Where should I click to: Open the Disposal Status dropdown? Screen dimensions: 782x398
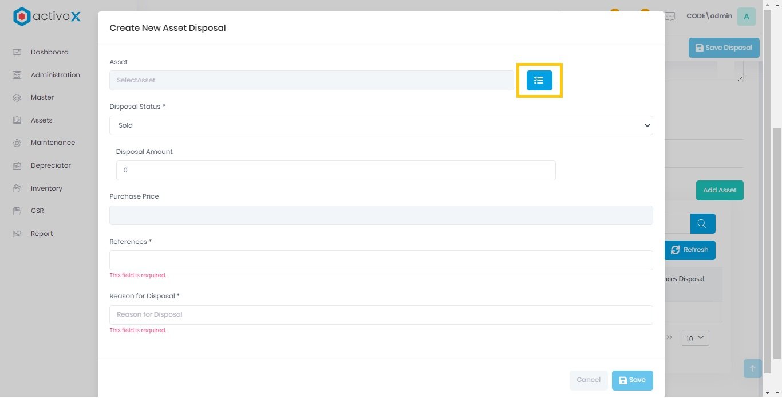click(381, 125)
